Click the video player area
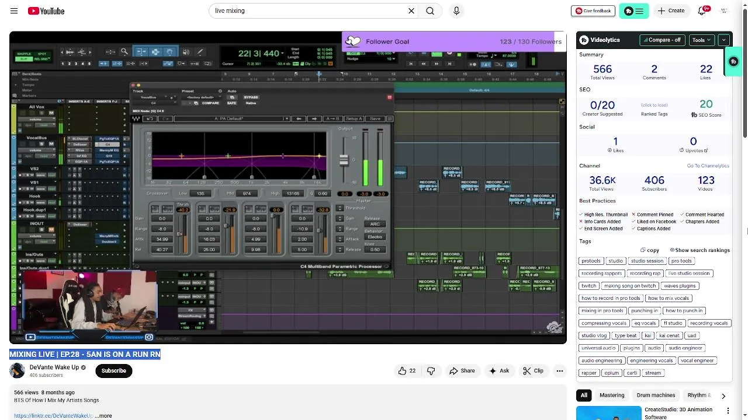This screenshot has height=420, width=748. (288, 187)
